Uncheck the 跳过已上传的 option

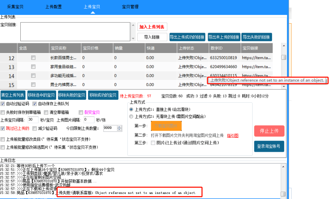point(3,128)
